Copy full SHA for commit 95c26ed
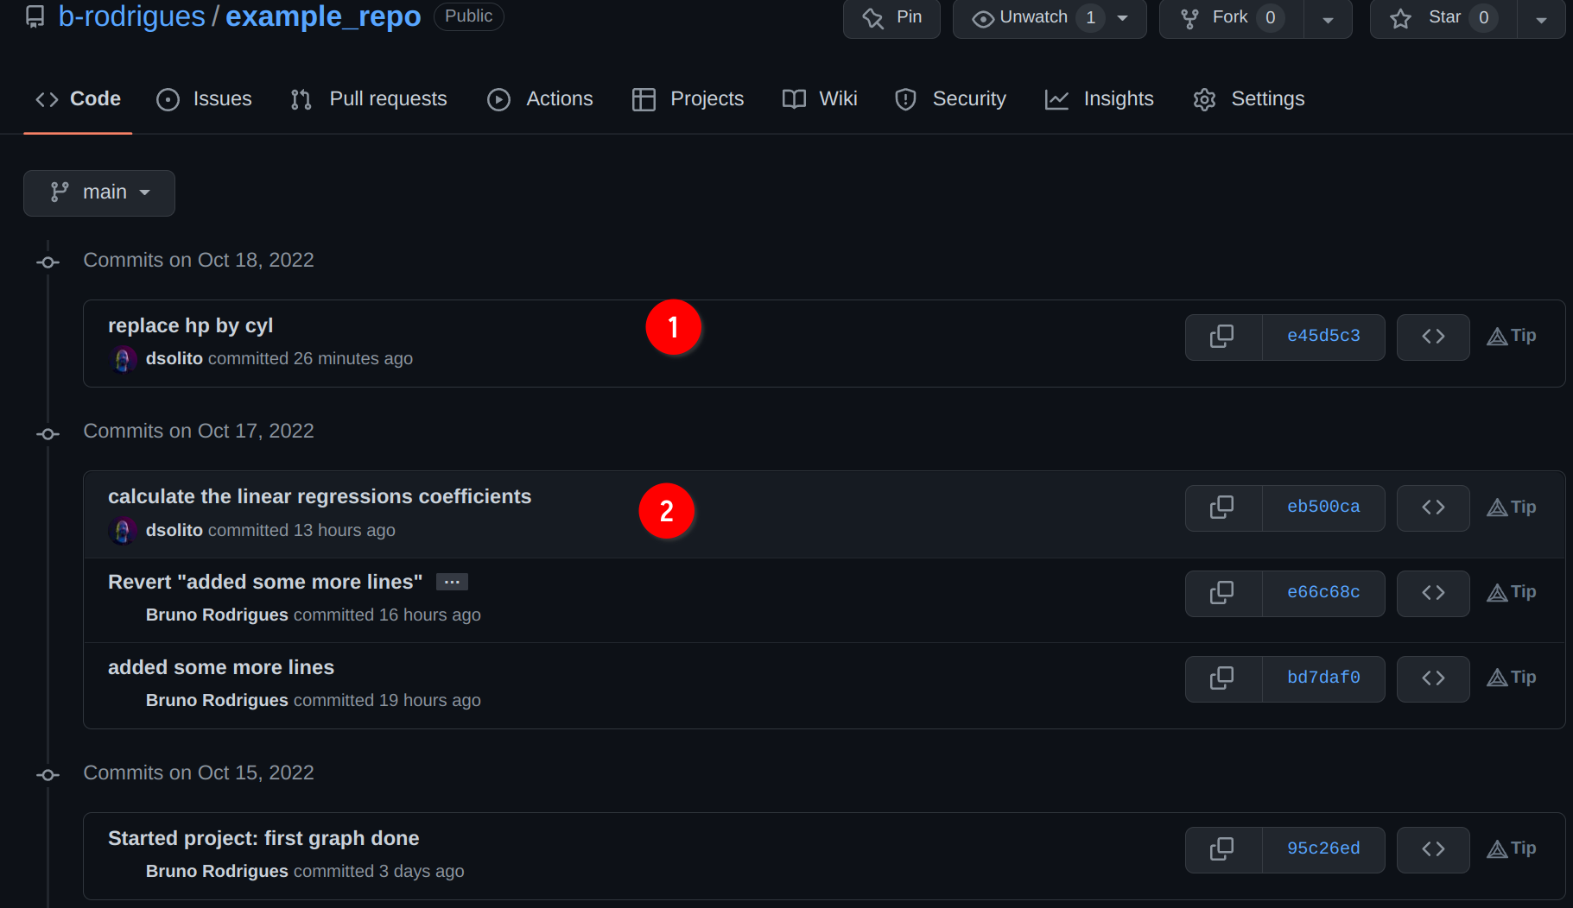Viewport: 1573px width, 908px height. pos(1223,849)
